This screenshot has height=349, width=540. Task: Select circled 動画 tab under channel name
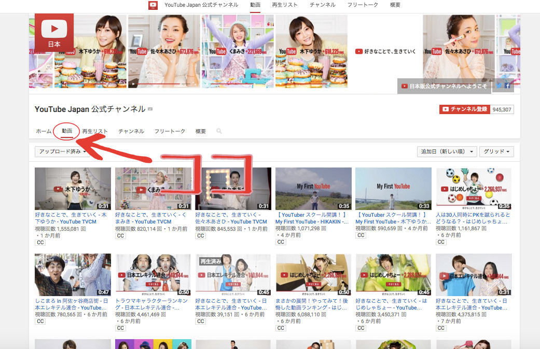67,131
